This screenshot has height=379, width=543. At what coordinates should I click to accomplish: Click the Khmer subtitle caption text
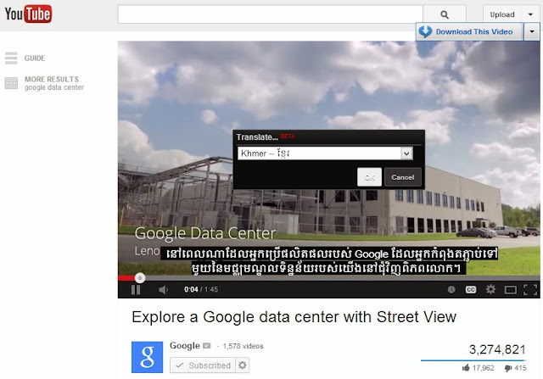[329, 260]
